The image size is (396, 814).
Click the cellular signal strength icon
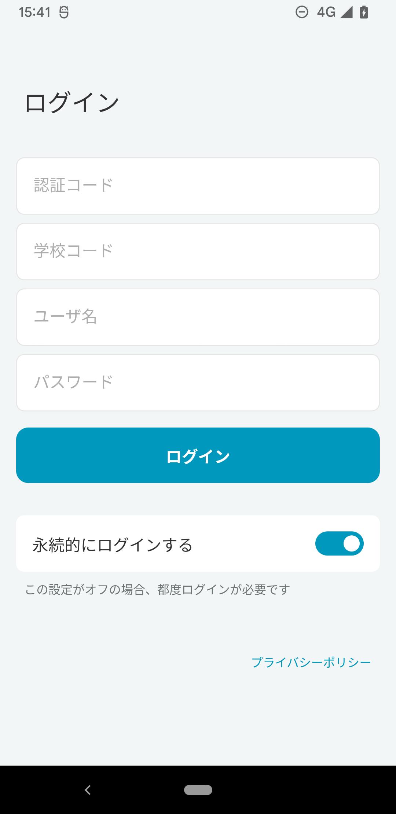pos(346,12)
